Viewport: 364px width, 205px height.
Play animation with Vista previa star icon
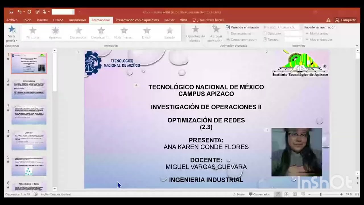point(12,29)
